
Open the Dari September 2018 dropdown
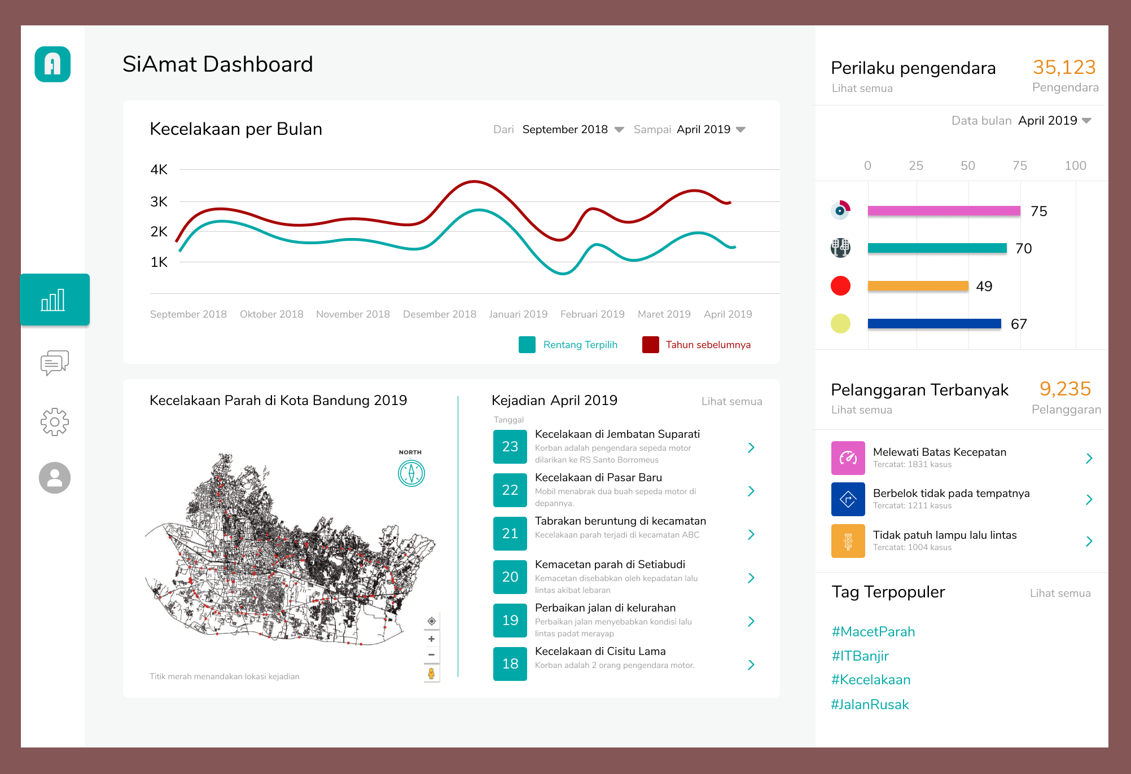(x=573, y=129)
